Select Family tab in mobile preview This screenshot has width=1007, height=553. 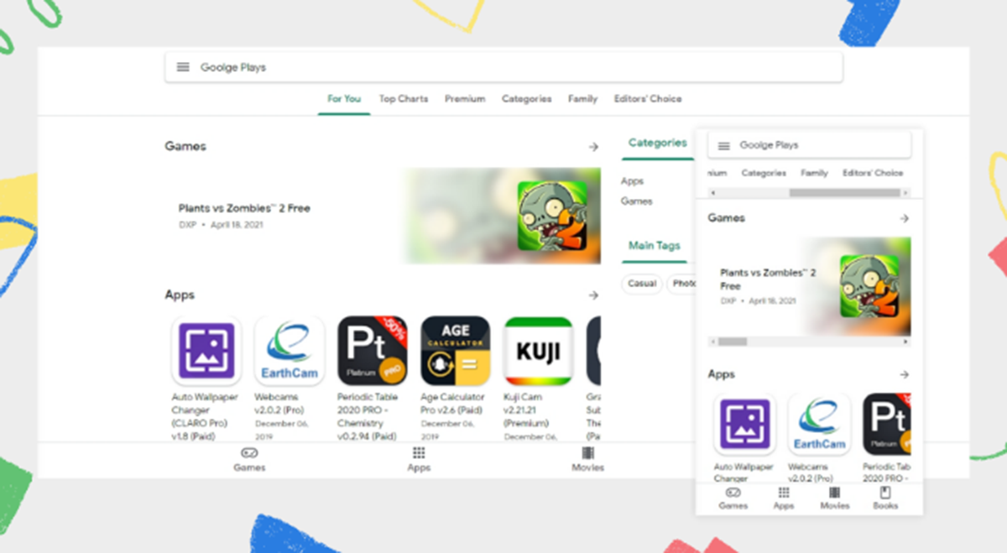[814, 173]
